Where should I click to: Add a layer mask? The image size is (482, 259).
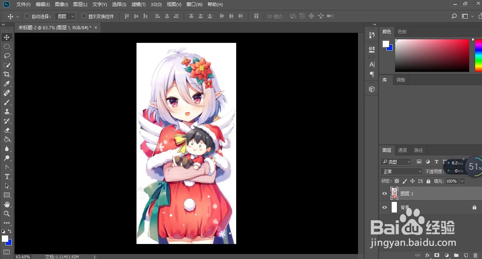(x=437, y=255)
